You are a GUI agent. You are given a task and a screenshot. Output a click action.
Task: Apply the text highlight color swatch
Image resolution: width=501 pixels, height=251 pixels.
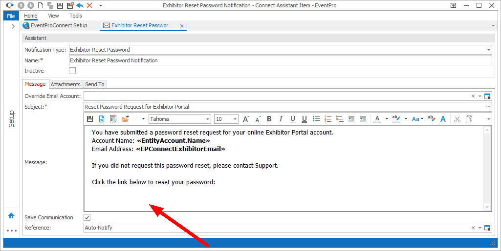click(396, 119)
